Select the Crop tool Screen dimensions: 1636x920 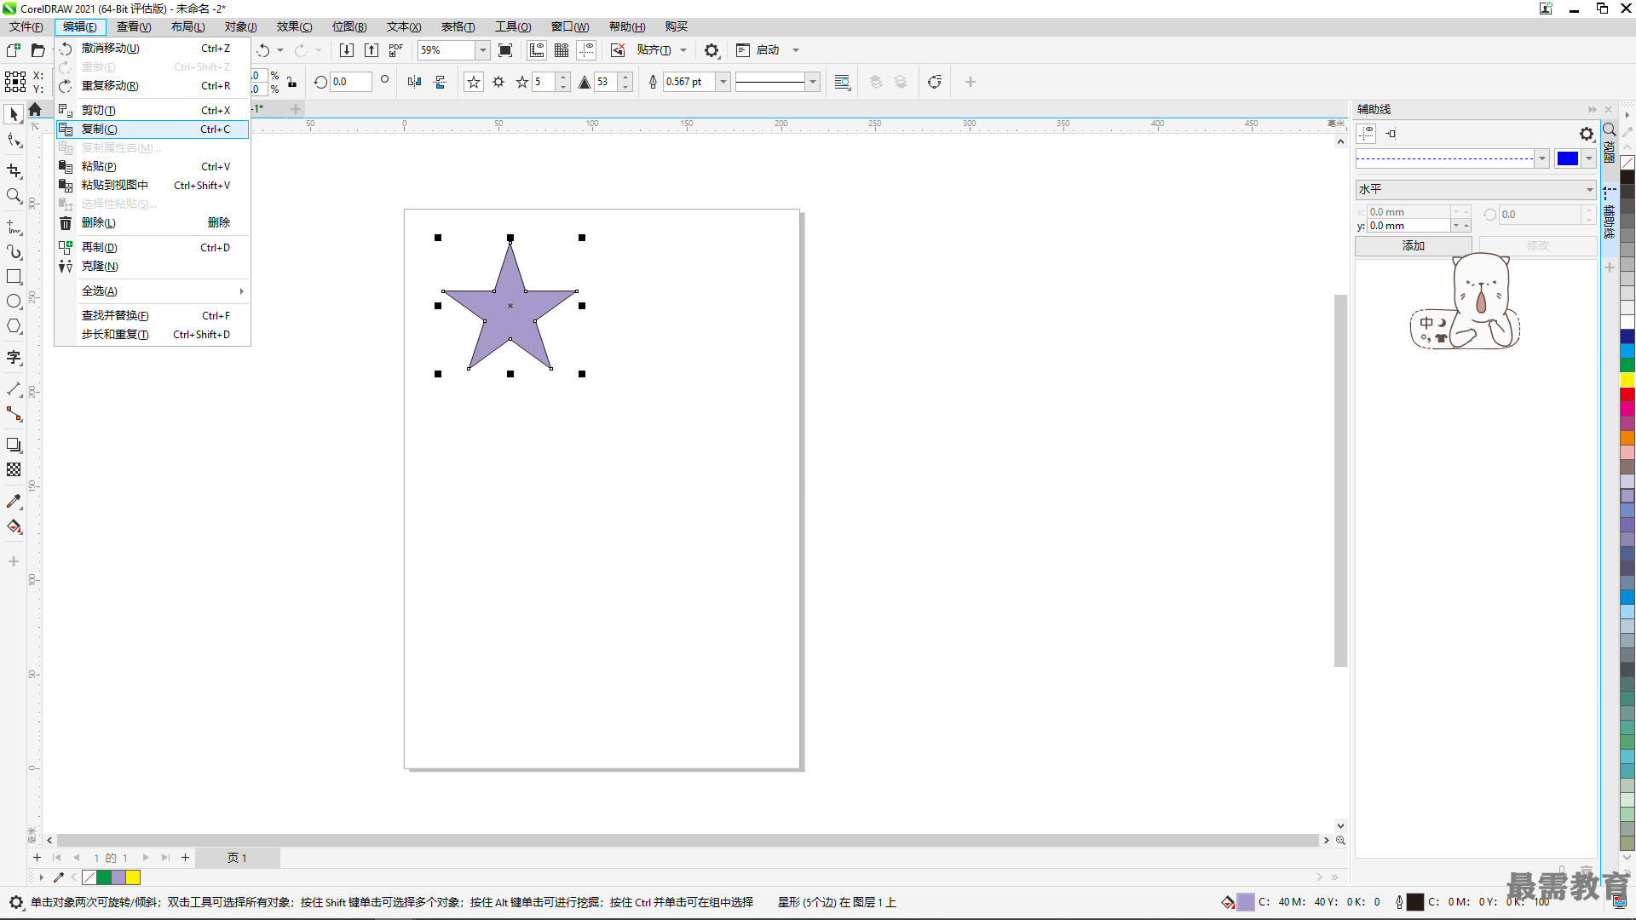(14, 170)
